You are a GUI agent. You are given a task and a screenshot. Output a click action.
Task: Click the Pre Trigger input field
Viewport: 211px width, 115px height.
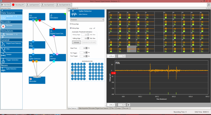[83, 53]
